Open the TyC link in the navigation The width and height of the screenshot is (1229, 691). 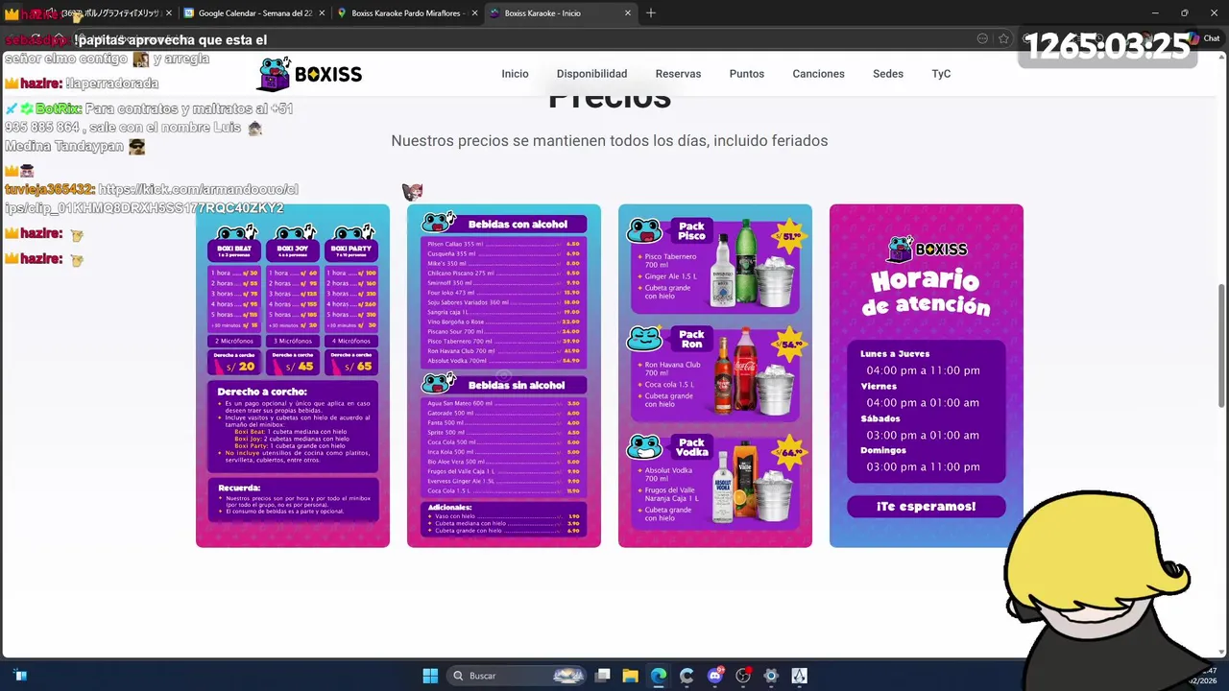pos(941,74)
